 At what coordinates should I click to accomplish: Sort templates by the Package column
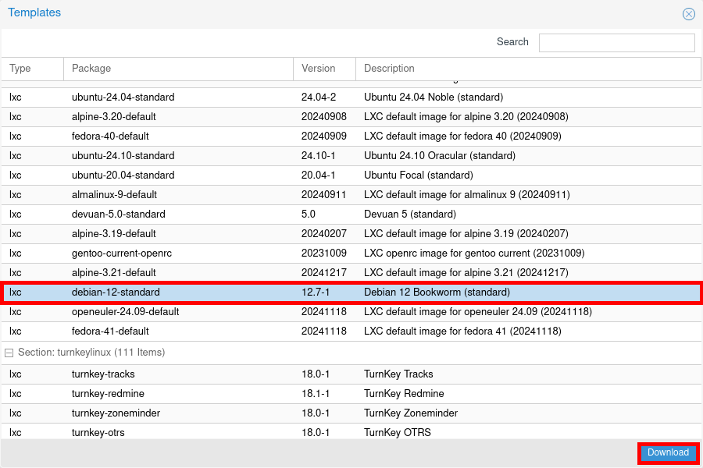(90, 69)
